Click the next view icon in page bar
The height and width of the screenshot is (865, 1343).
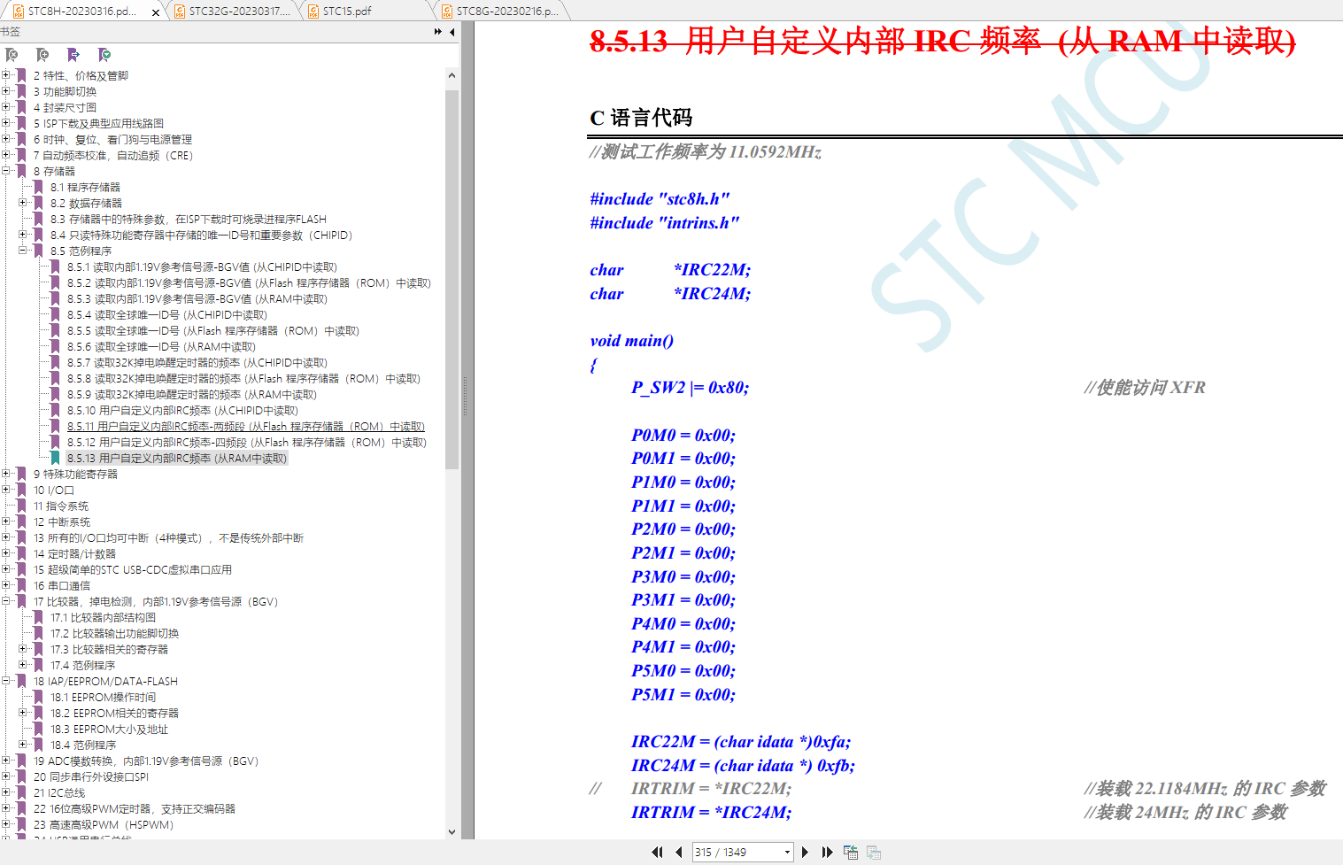coord(874,852)
